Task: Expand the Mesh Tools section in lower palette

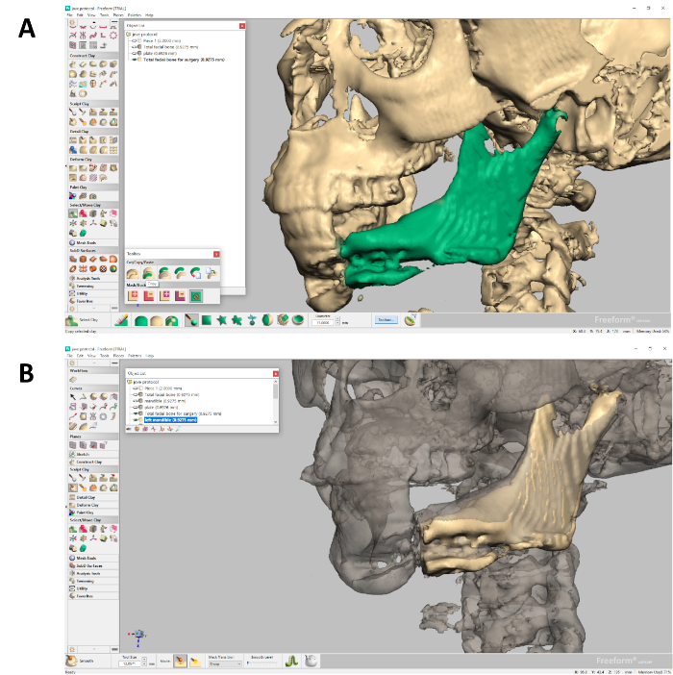Action: [93, 558]
